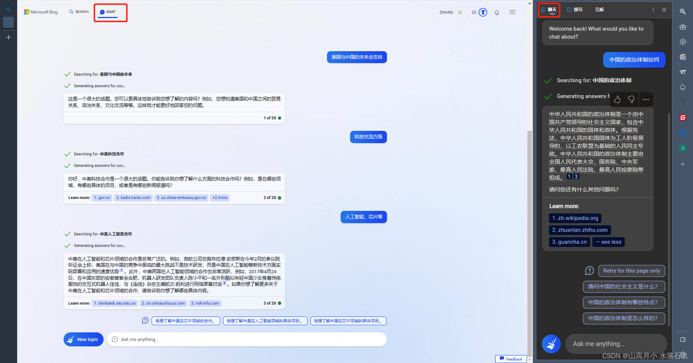Close the Bing sidebar pane
The height and width of the screenshot is (363, 693).
664,10
